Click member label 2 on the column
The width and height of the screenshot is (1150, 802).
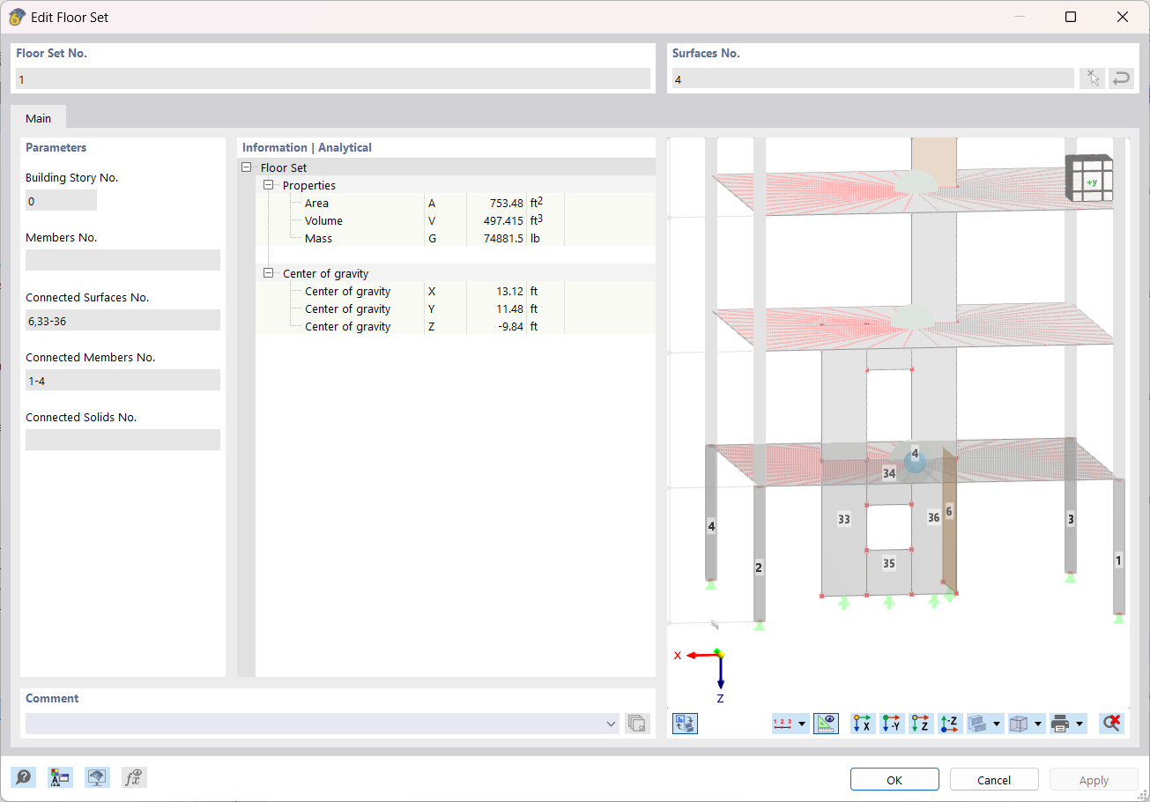(759, 568)
